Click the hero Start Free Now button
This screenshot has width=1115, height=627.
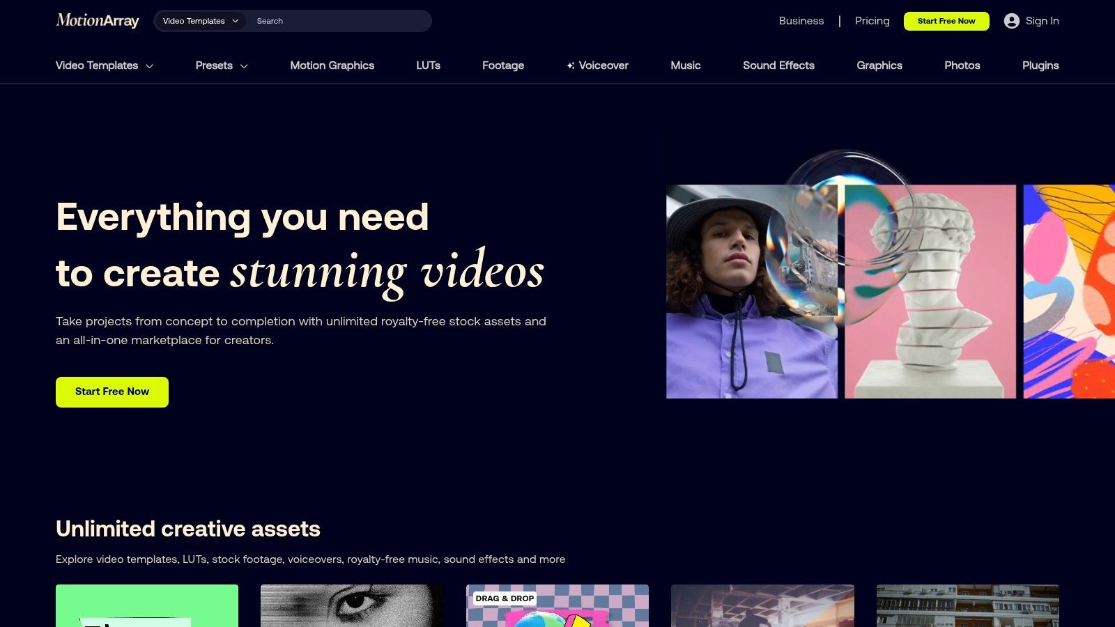pos(112,392)
